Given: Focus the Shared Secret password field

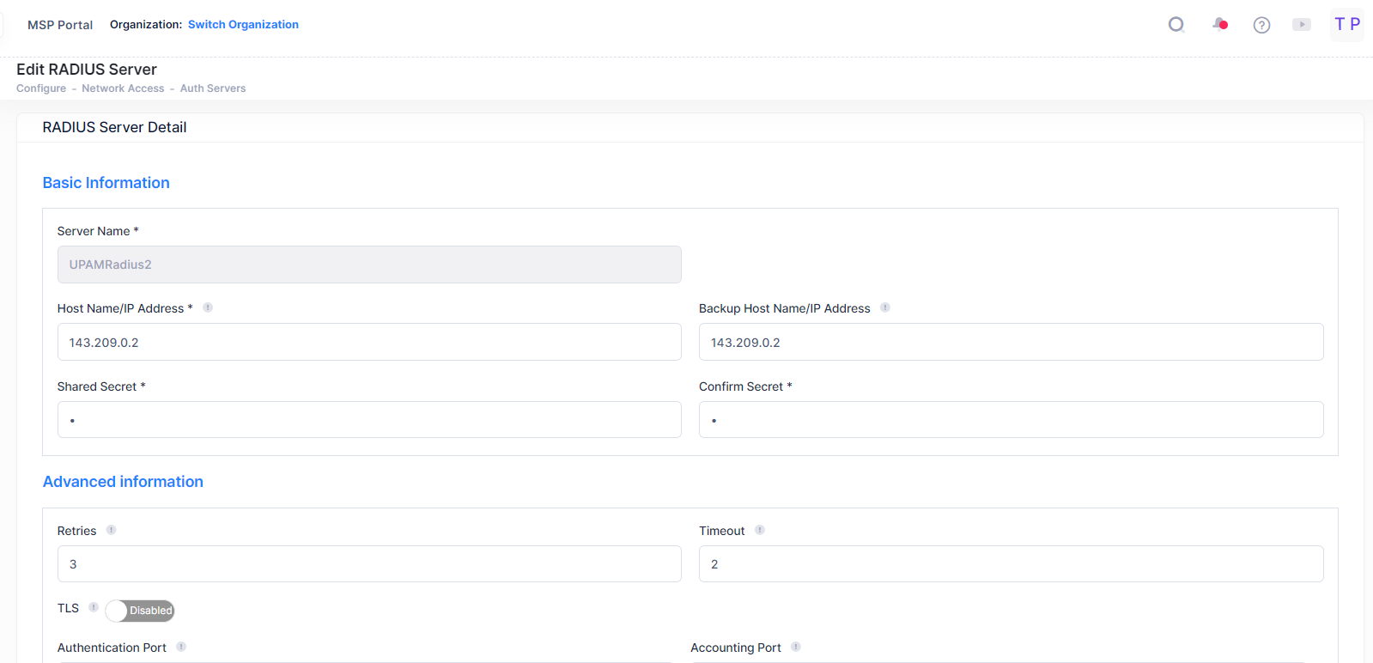Looking at the screenshot, I should coord(369,420).
